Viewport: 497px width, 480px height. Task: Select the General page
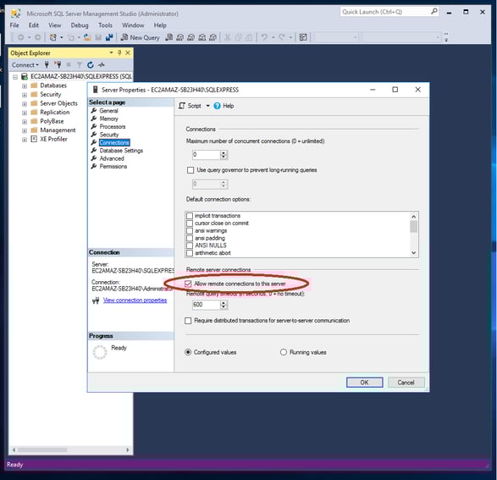[108, 111]
